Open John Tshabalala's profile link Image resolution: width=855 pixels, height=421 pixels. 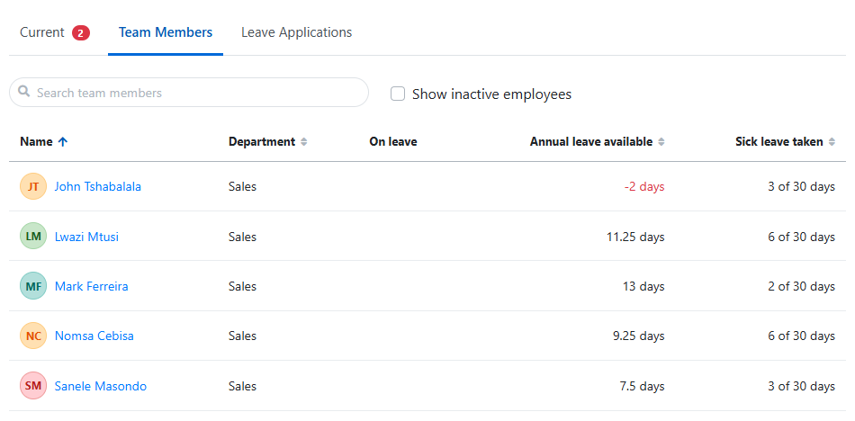(97, 186)
